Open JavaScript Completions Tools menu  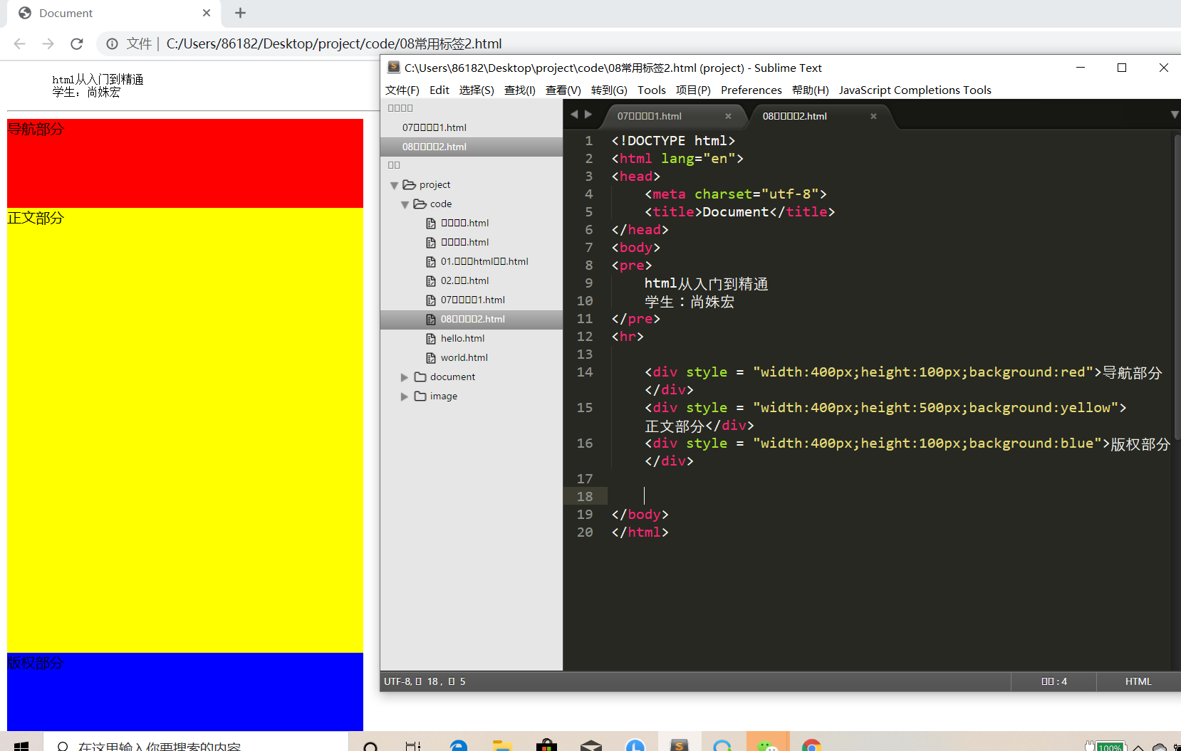tap(915, 90)
